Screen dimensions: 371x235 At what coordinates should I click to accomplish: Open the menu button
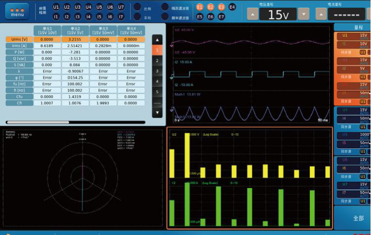point(17,11)
